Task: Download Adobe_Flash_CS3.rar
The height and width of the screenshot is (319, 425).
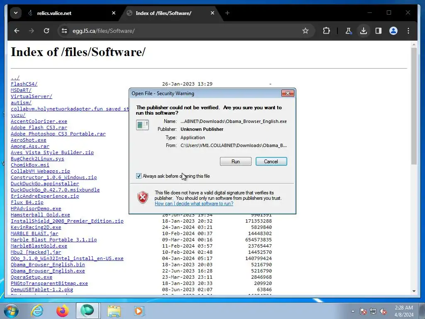Action: (x=39, y=128)
